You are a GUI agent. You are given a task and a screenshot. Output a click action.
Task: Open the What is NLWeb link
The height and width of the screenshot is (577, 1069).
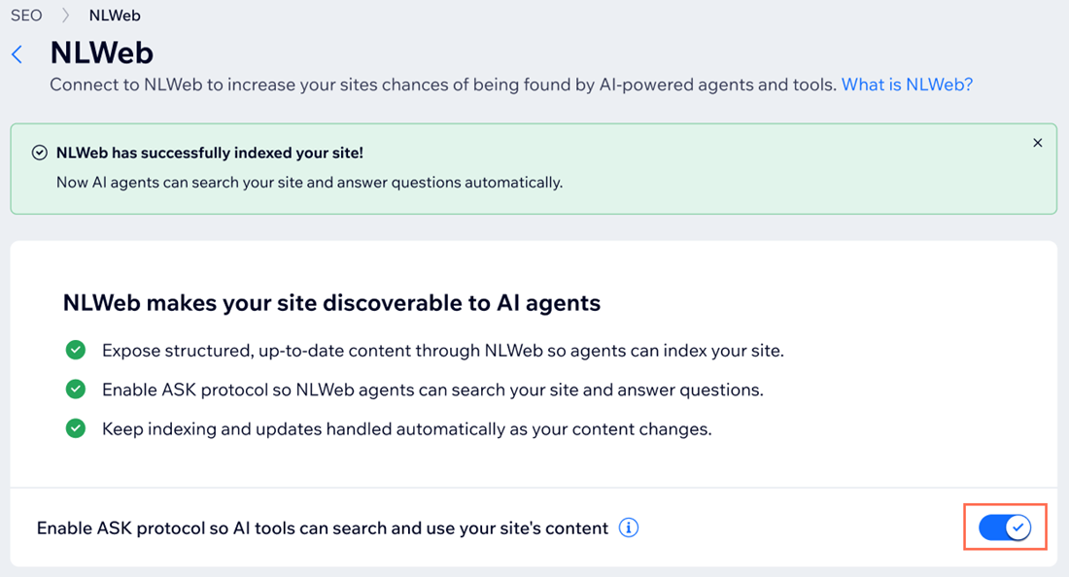pyautogui.click(x=906, y=85)
